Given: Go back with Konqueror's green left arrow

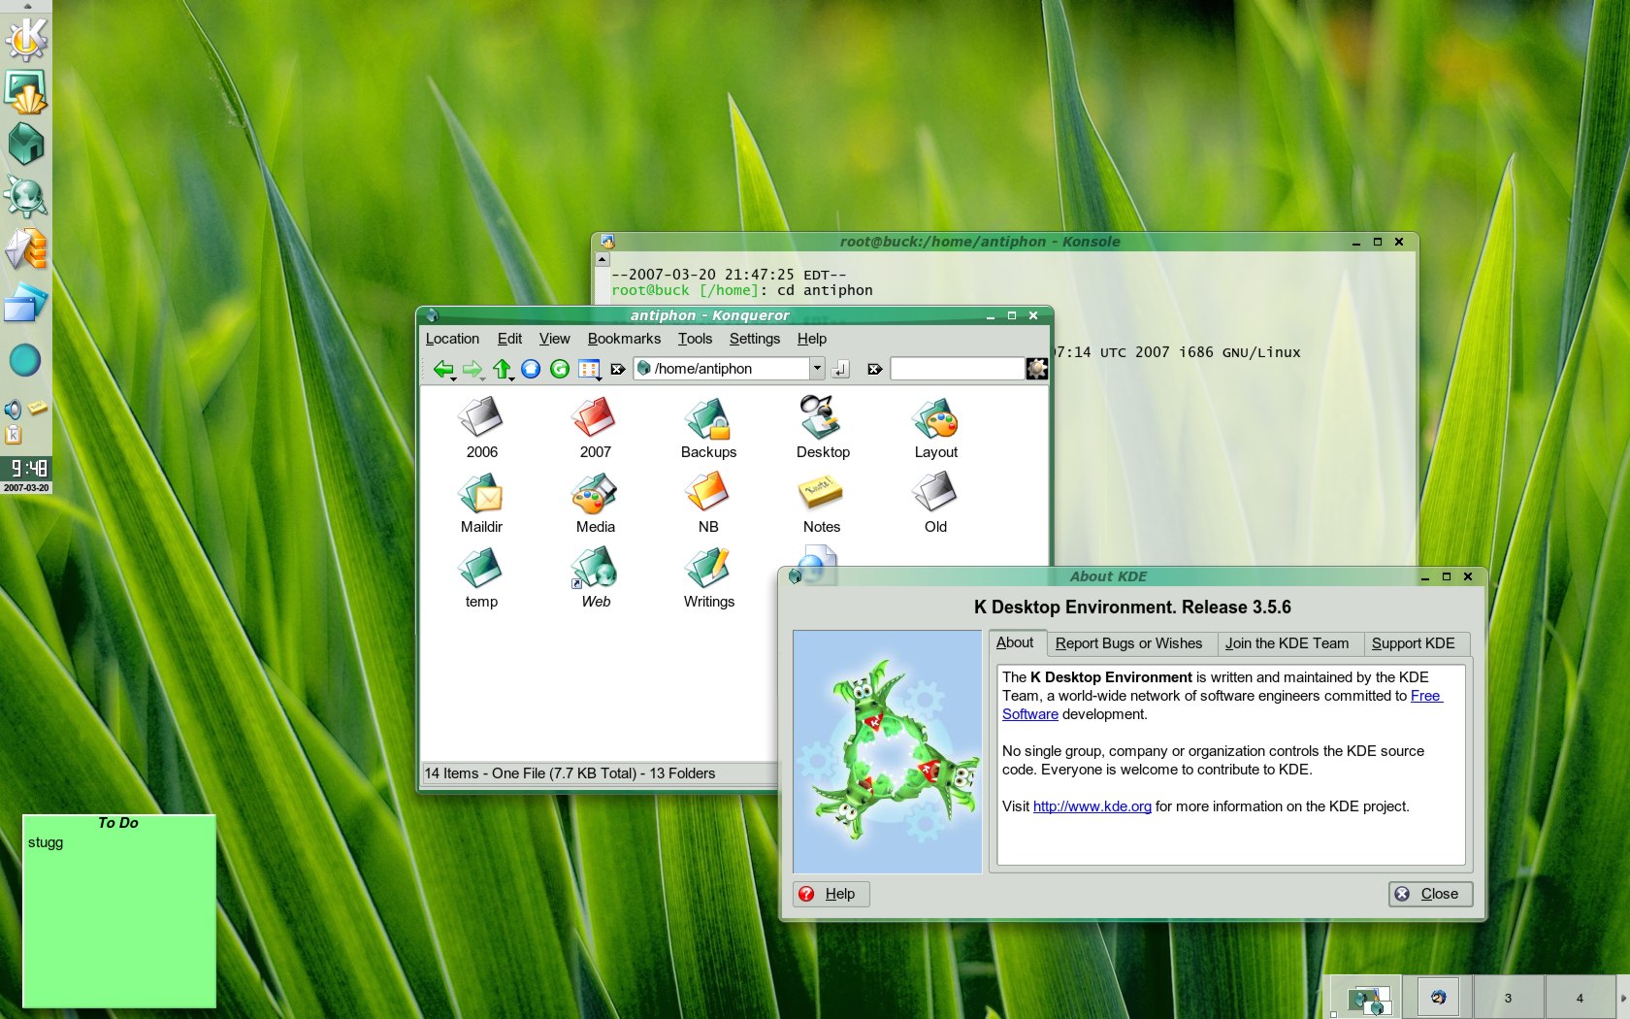Looking at the screenshot, I should (x=443, y=369).
